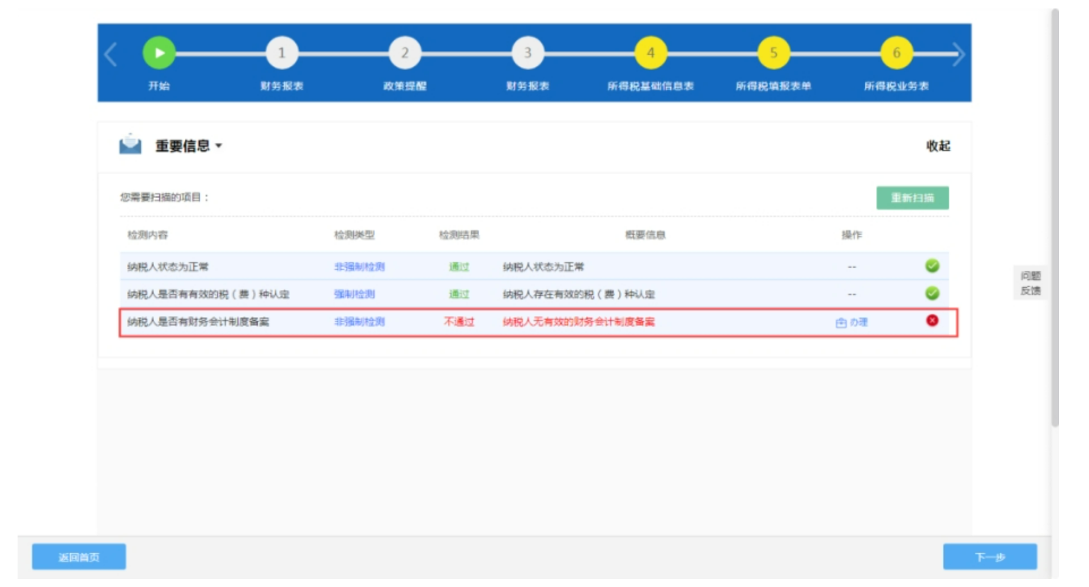Click the 下一步 button
This screenshot has width=1089, height=587.
click(990, 557)
